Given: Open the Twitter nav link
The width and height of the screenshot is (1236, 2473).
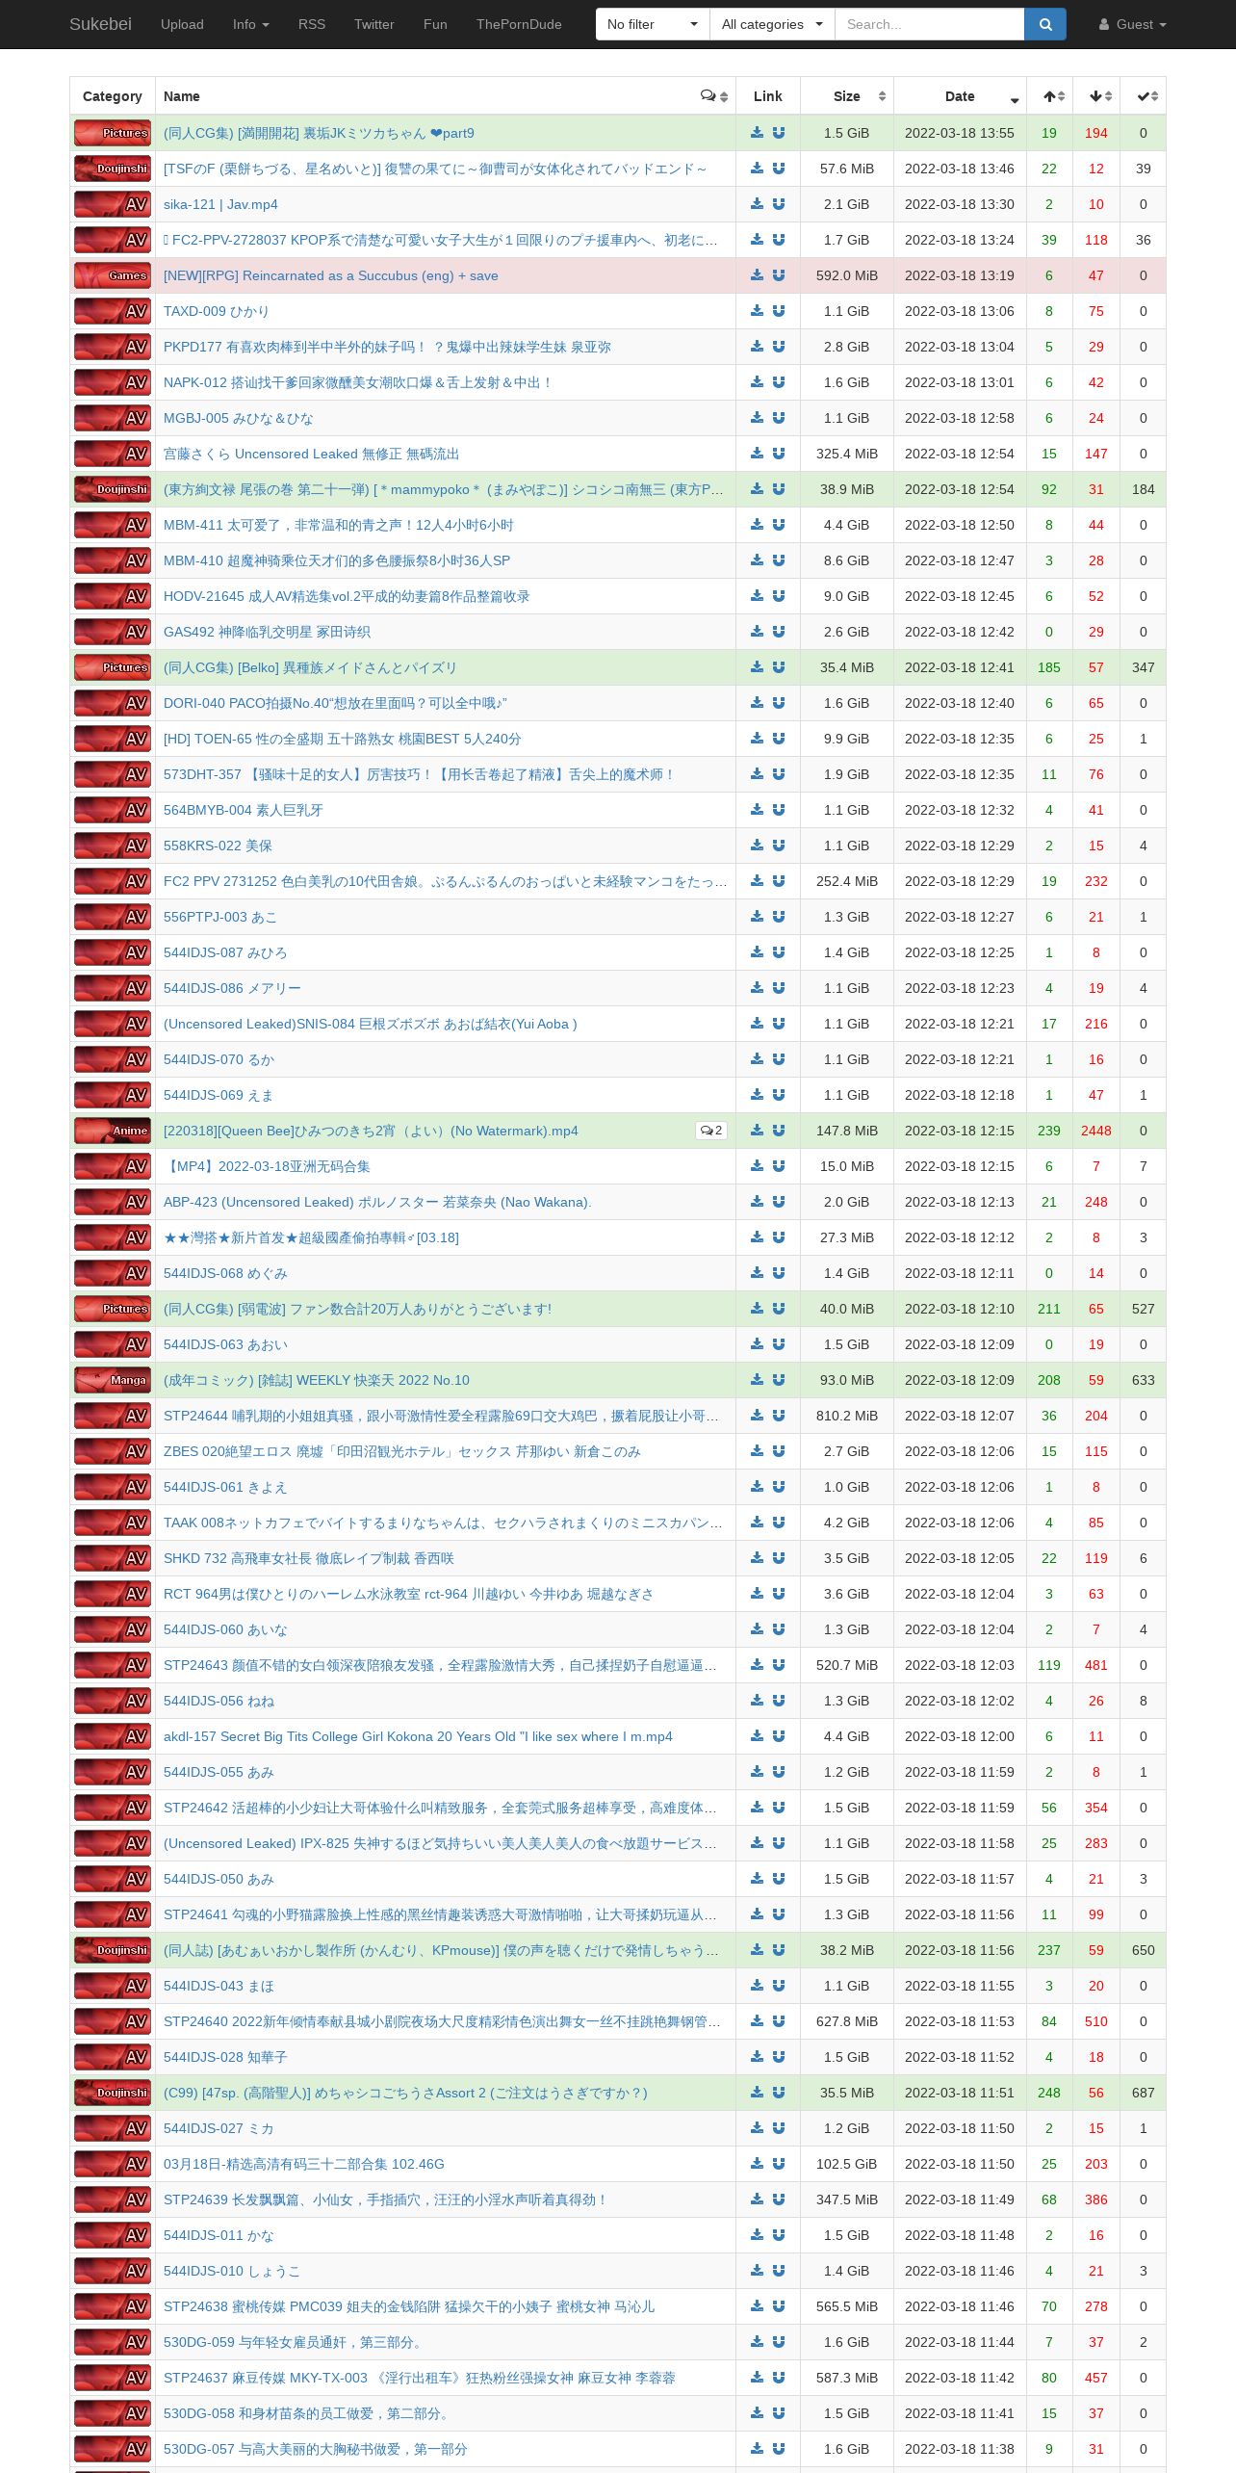Looking at the screenshot, I should tap(374, 24).
